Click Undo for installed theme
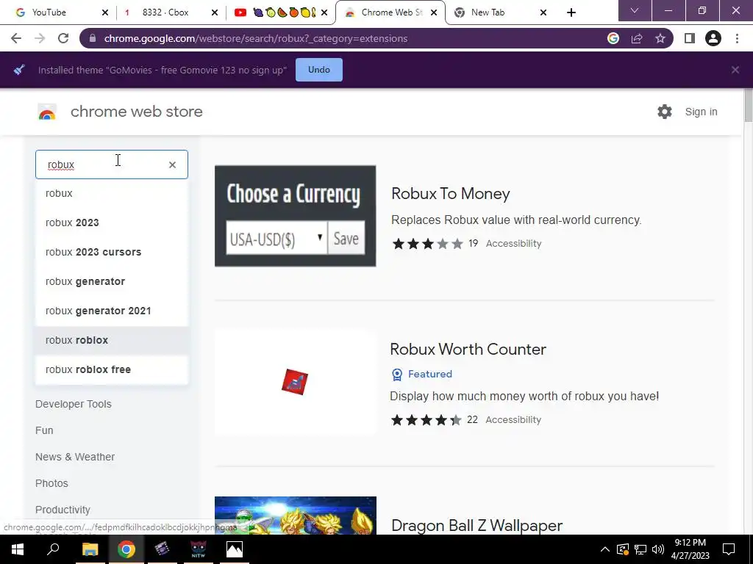This screenshot has height=564, width=753. click(x=319, y=70)
